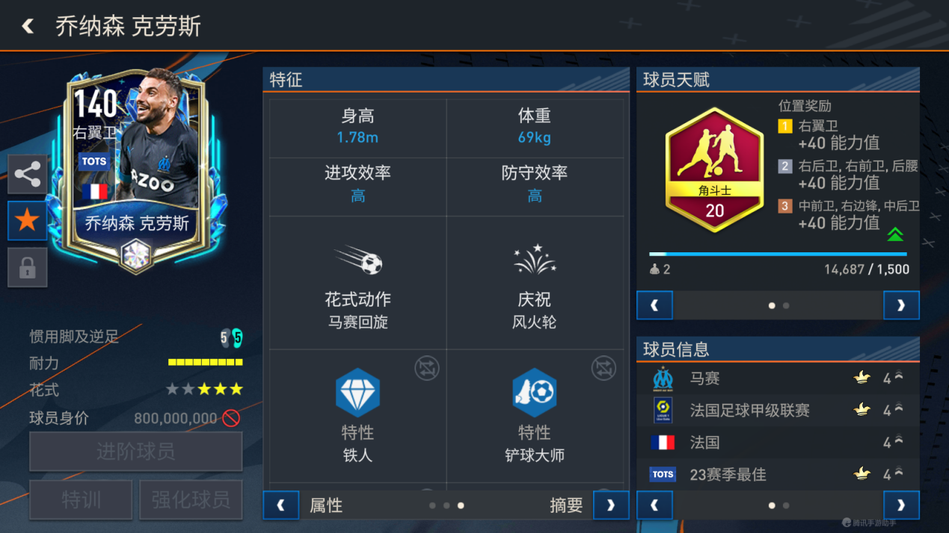Show next 球员天赋 page arrow
This screenshot has height=533, width=949.
(901, 305)
